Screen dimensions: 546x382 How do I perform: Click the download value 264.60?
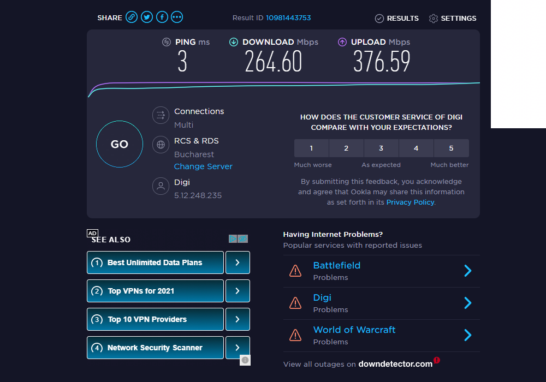pos(274,62)
